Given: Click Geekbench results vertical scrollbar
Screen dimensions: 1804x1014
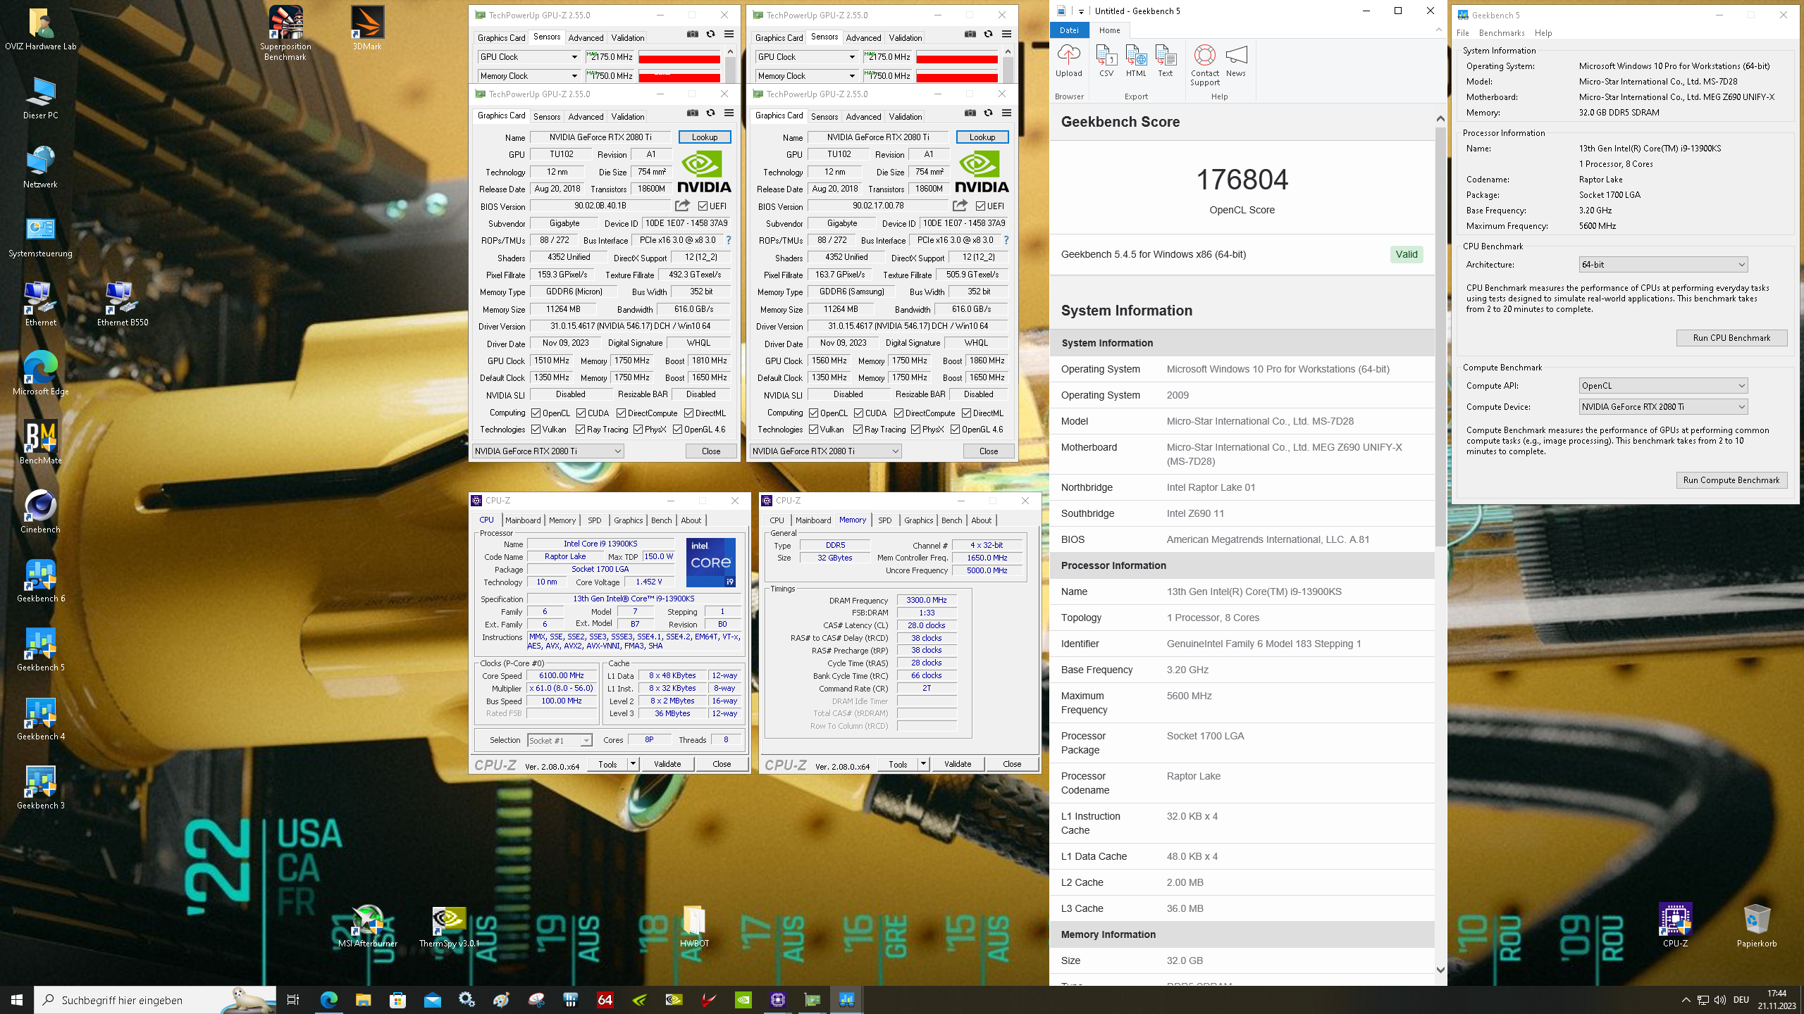Looking at the screenshot, I should click(1440, 338).
